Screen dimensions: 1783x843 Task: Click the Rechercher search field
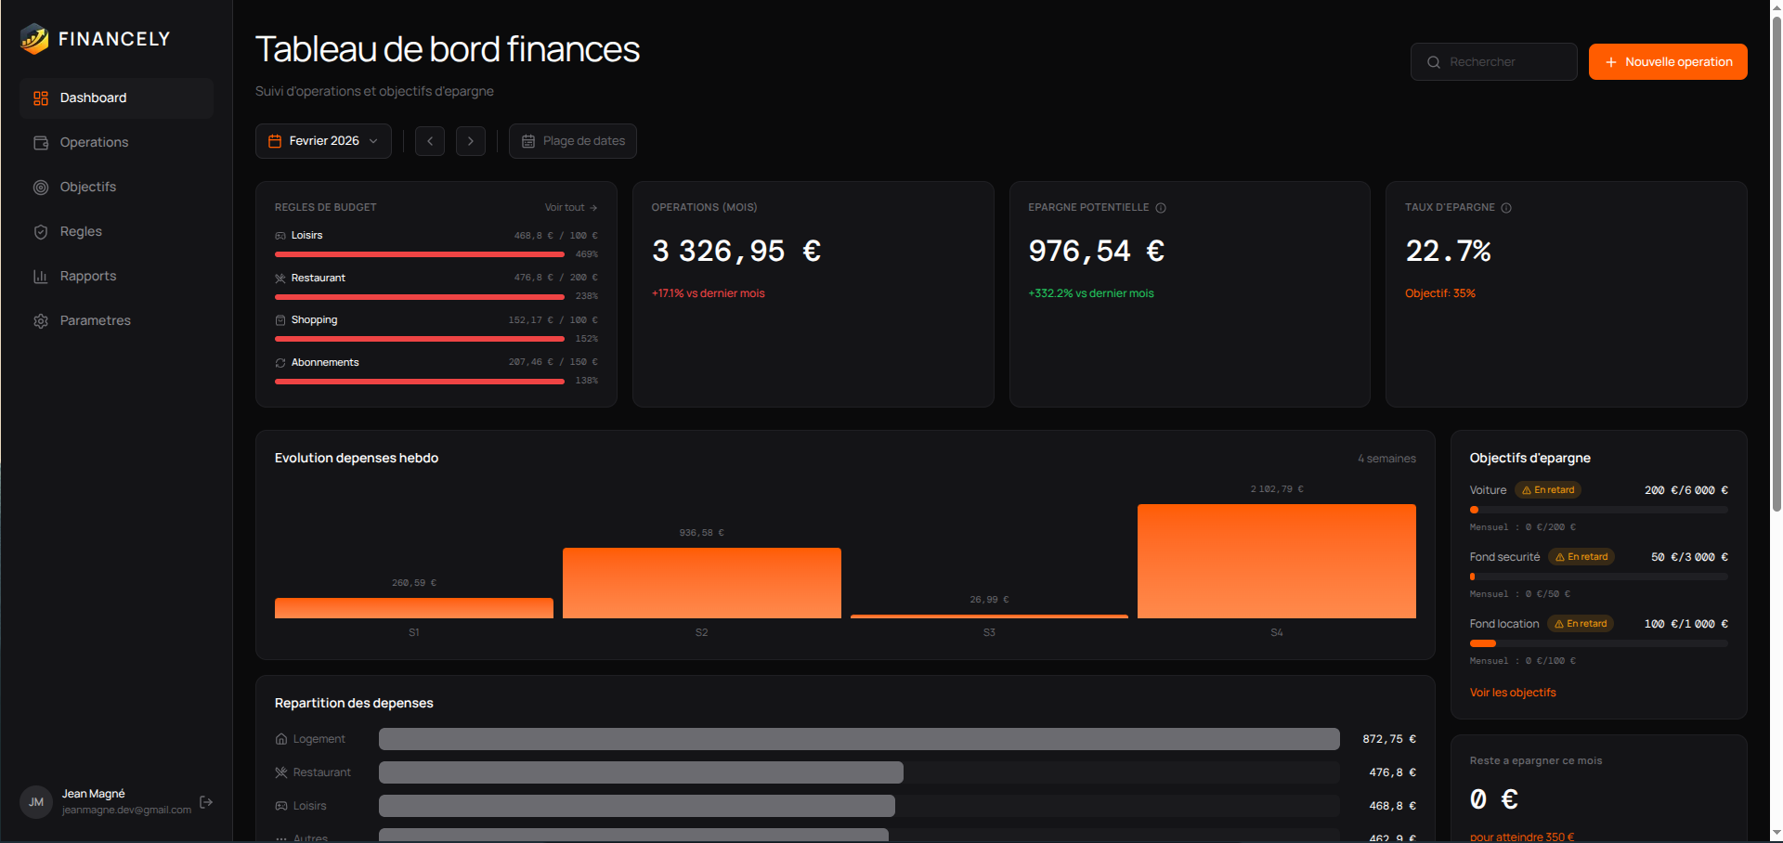click(1493, 62)
